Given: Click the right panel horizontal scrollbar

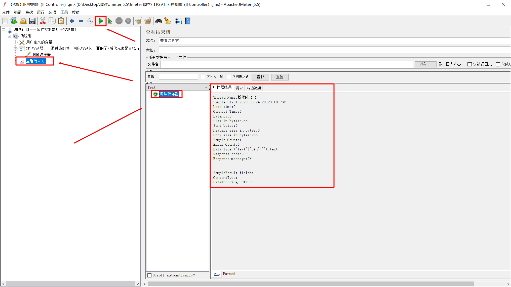Looking at the screenshot, I should click(x=311, y=284).
